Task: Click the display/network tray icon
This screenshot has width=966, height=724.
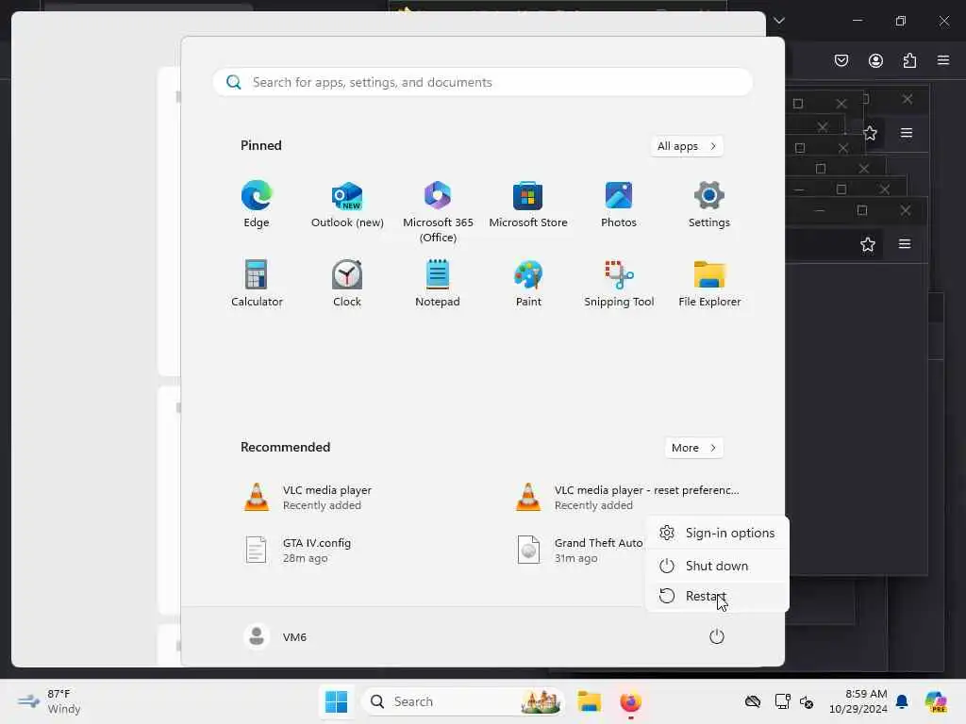Action: click(782, 701)
